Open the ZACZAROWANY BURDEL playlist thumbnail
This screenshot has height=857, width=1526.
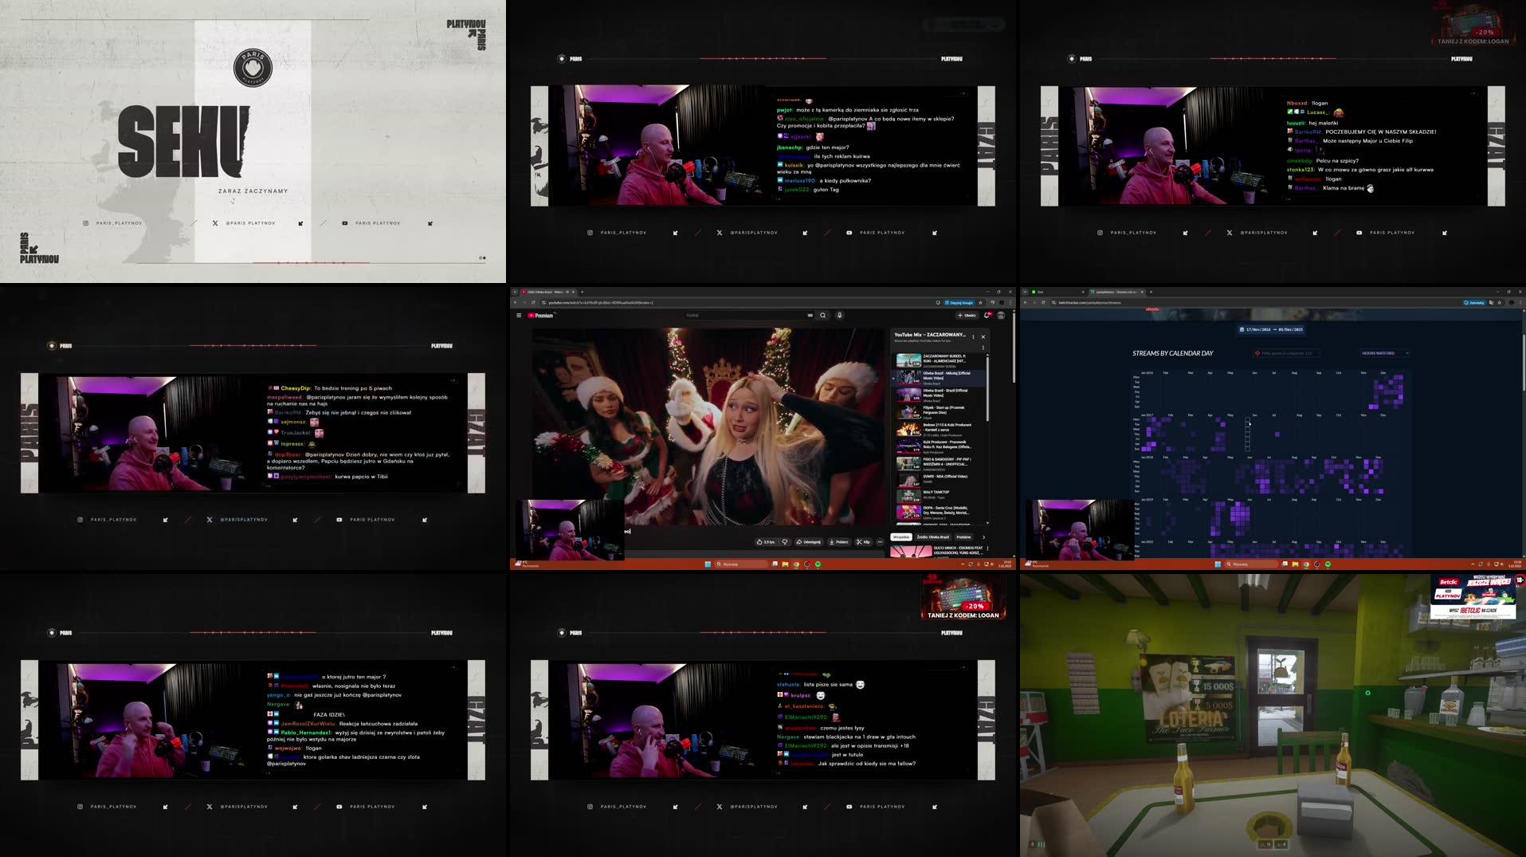pyautogui.click(x=908, y=363)
